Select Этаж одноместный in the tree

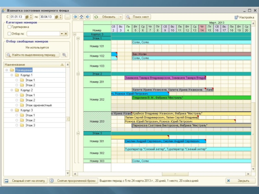tap(38, 105)
